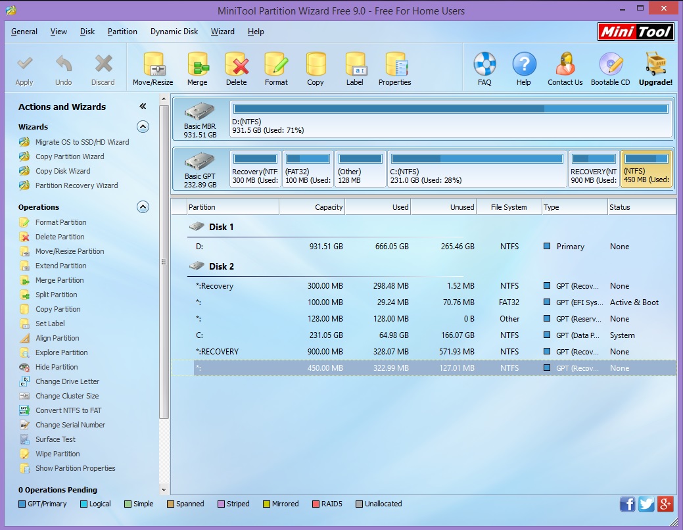
Task: Select the Recovery 300 MB partition block
Action: 255,169
